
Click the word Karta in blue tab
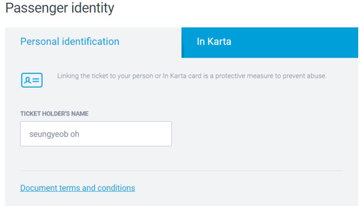click(219, 41)
